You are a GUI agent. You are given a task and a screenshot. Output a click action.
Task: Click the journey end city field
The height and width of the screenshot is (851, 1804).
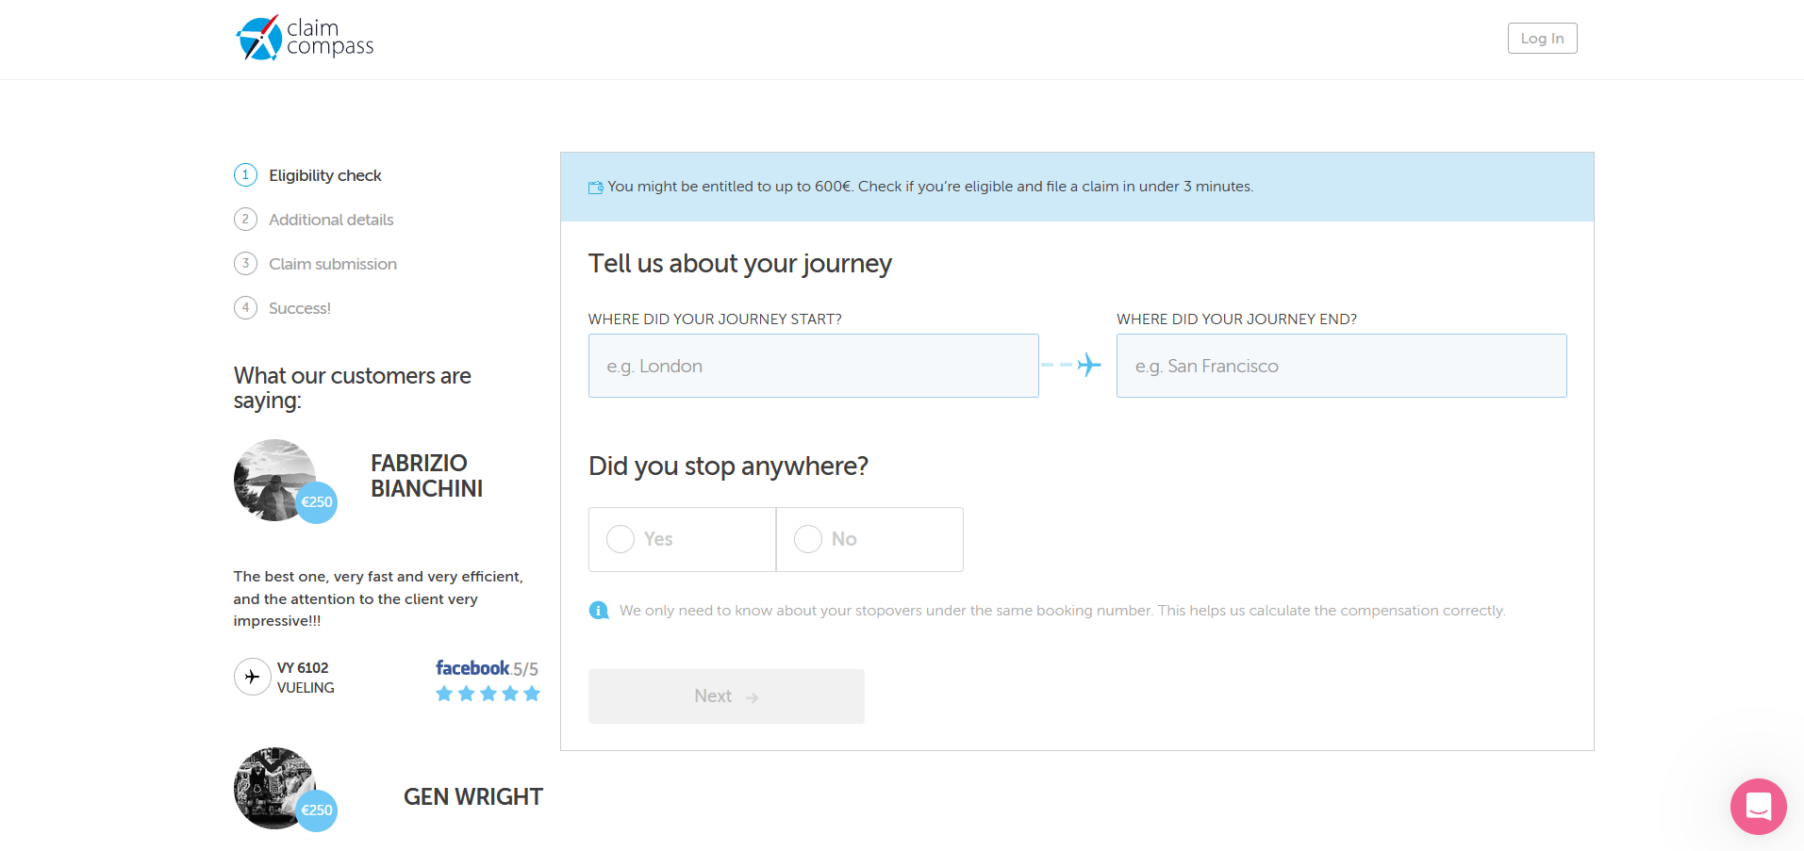(1341, 366)
